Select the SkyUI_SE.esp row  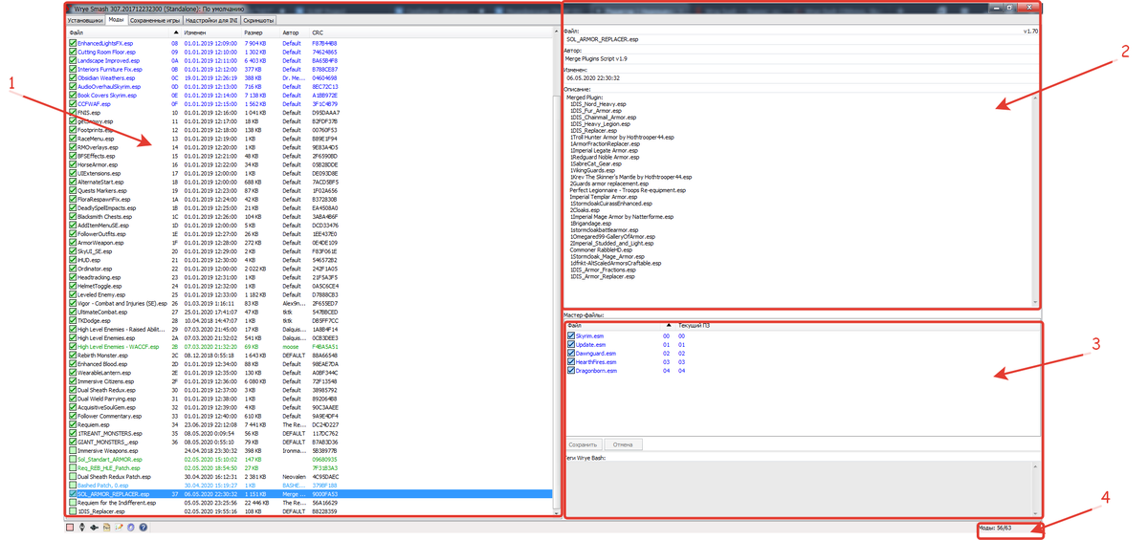point(310,251)
